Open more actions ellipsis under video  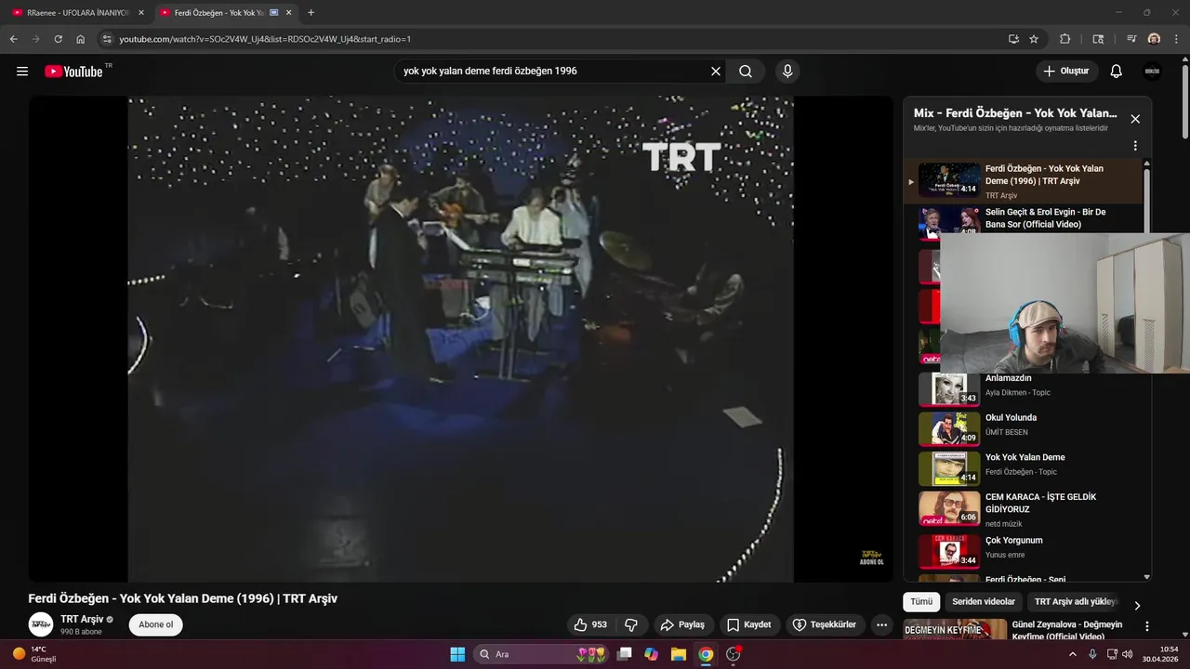(x=882, y=624)
